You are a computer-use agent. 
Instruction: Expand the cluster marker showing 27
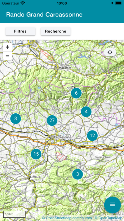[52, 120]
